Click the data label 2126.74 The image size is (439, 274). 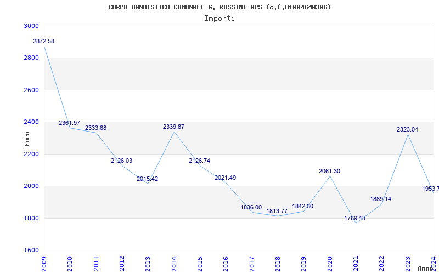(199, 161)
